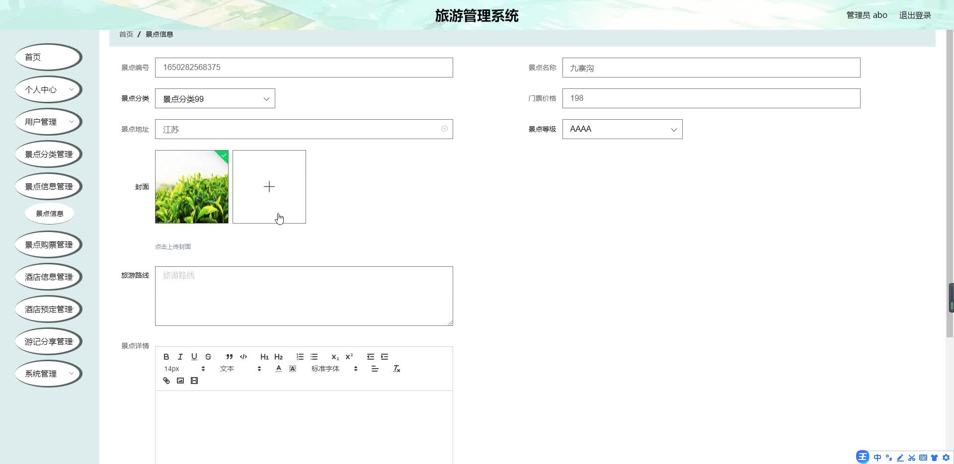Expand 个人中心 sidebar menu
Image resolution: width=954 pixels, height=464 pixels.
coord(49,89)
